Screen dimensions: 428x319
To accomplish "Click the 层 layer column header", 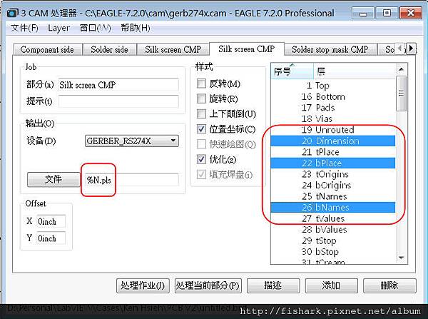I will 355,71.
